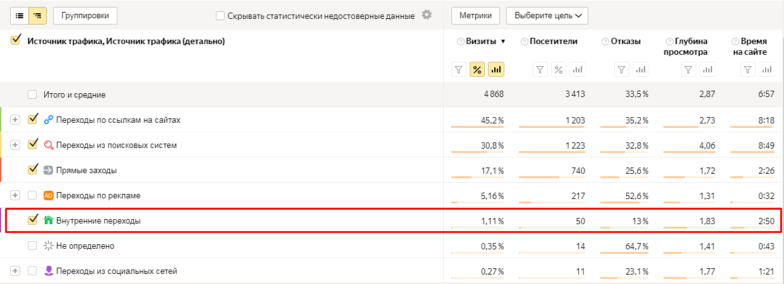Image resolution: width=784 pixels, height=284 pixels.
Task: Click percent icon under Визиты column
Action: point(477,70)
